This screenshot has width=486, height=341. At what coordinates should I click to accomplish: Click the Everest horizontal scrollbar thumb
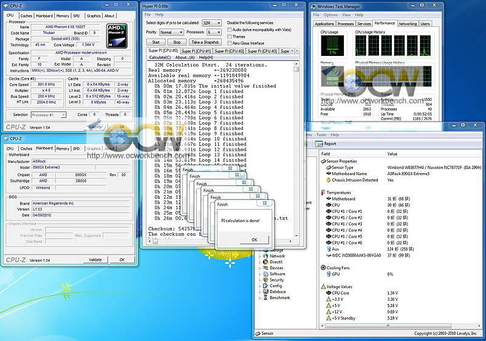click(x=388, y=326)
